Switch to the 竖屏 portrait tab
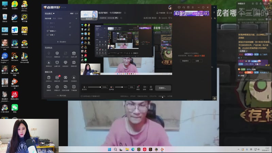This screenshot has height=153, width=272. coord(76,13)
